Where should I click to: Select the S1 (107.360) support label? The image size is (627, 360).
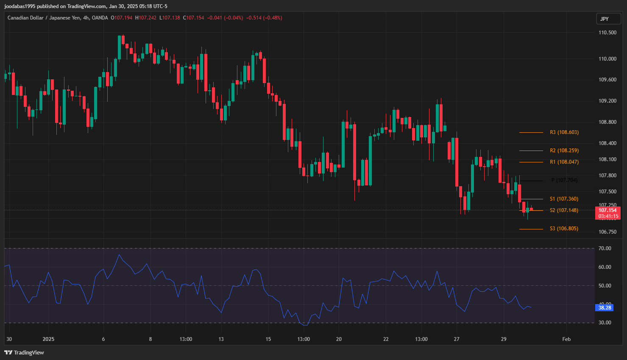coord(564,199)
